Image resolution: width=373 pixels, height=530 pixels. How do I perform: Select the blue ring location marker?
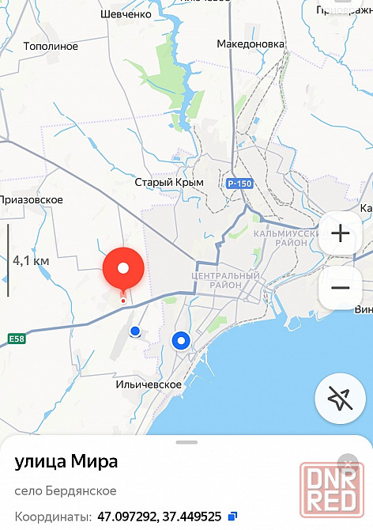(x=181, y=340)
